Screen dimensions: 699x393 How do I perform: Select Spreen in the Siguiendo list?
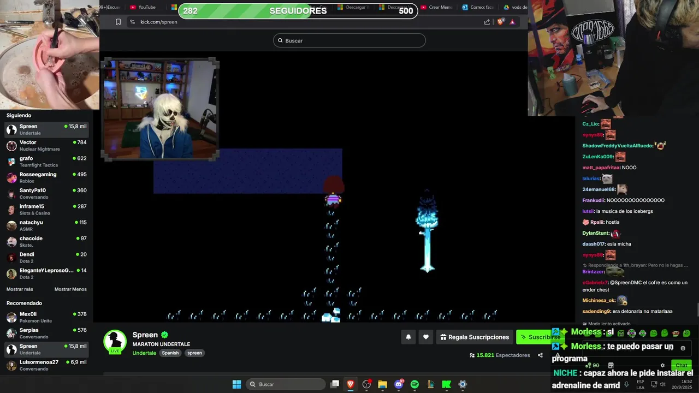(46, 129)
